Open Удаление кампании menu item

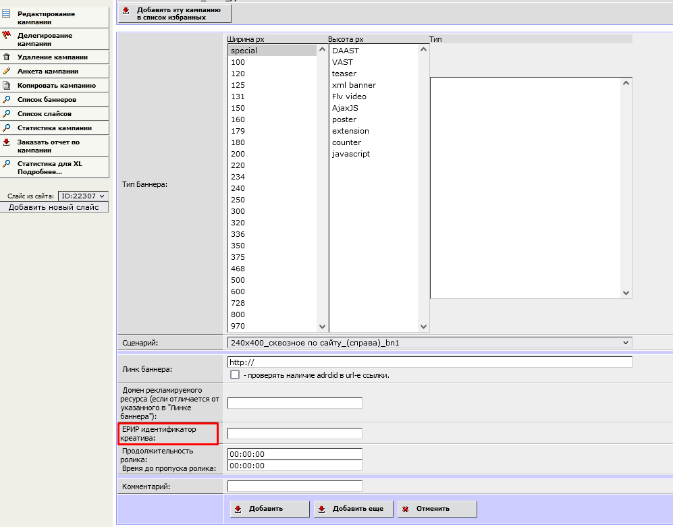coord(55,57)
